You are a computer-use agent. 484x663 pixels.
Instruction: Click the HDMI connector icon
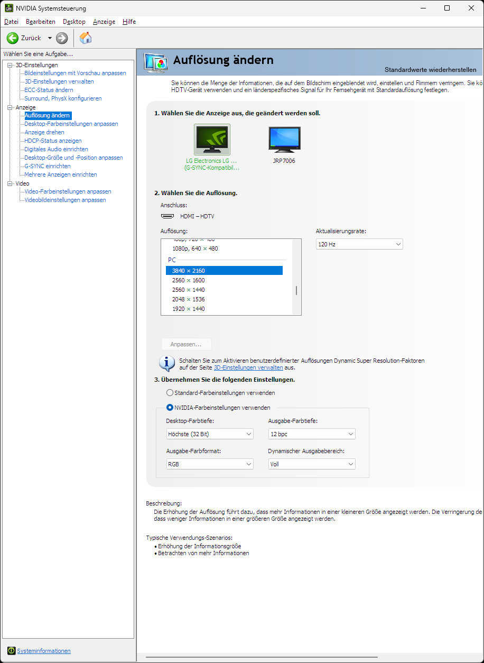[x=167, y=216]
